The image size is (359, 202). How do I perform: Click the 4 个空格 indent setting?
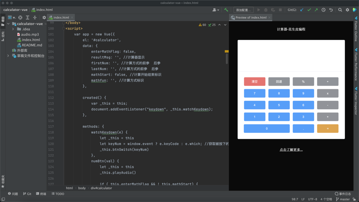[x=326, y=199]
